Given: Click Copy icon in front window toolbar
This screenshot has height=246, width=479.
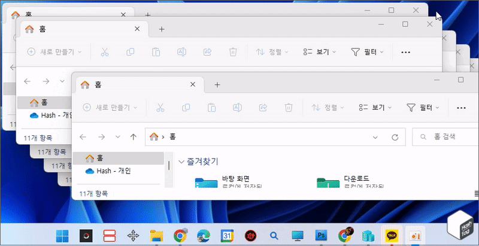Looking at the screenshot, I should point(186,107).
